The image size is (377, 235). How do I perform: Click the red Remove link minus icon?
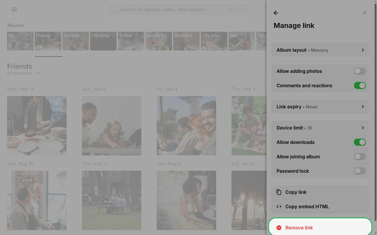(279, 228)
